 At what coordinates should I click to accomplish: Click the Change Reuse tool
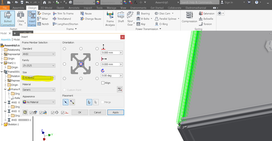pyautogui.click(x=91, y=19)
